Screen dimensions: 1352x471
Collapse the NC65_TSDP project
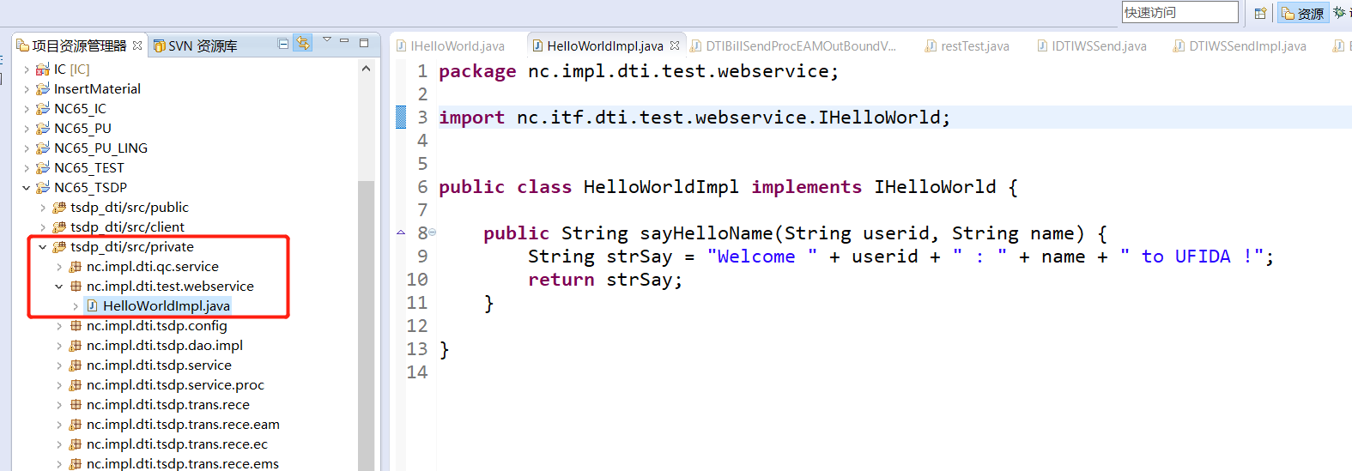(27, 188)
